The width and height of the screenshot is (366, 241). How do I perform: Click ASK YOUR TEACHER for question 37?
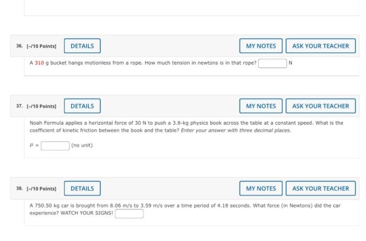321,106
